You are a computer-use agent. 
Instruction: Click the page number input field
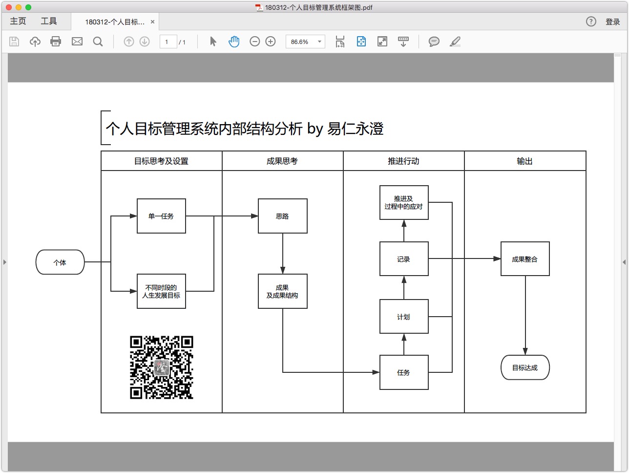[168, 42]
